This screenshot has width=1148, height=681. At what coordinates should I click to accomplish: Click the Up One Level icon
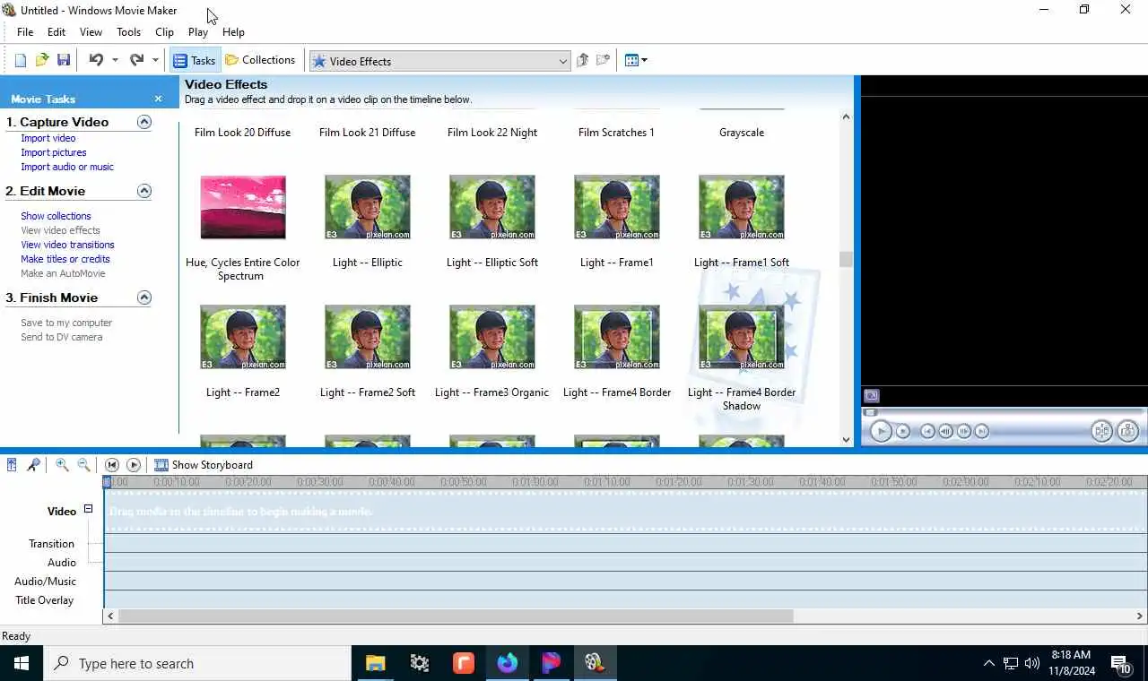582,60
